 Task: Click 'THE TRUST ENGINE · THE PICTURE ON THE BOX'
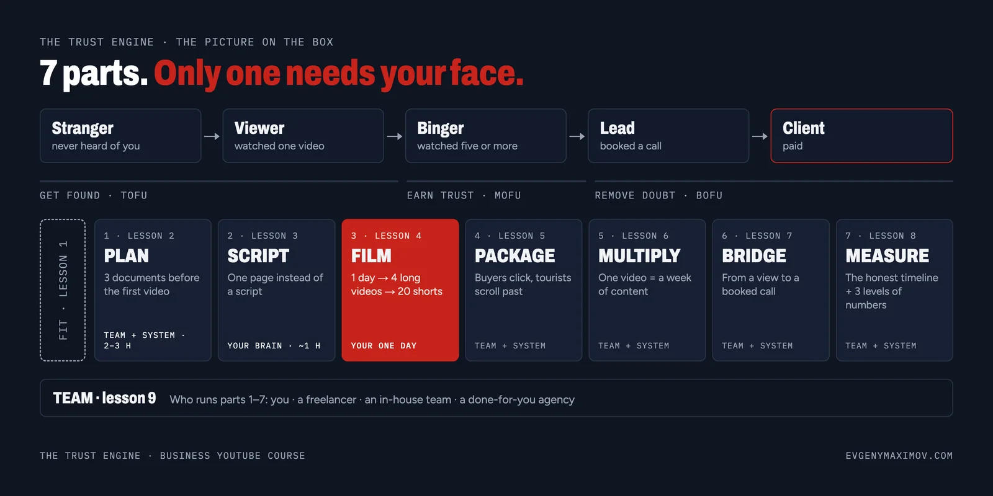click(x=187, y=42)
